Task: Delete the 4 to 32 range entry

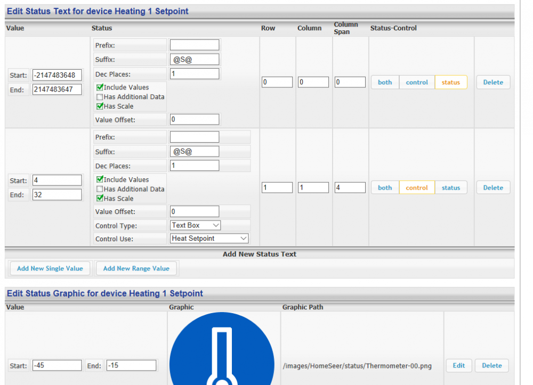Action: tap(493, 188)
